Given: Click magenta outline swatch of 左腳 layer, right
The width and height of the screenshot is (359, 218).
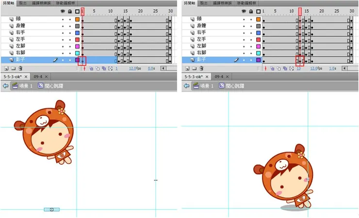Looking at the screenshot, I should click(259, 47).
